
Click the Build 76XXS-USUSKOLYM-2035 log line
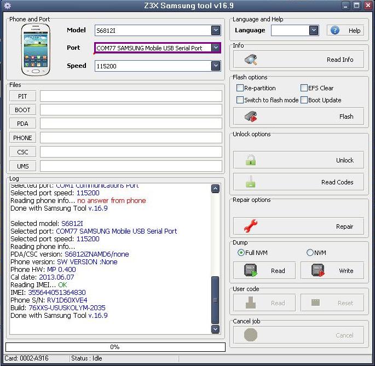[58, 307]
